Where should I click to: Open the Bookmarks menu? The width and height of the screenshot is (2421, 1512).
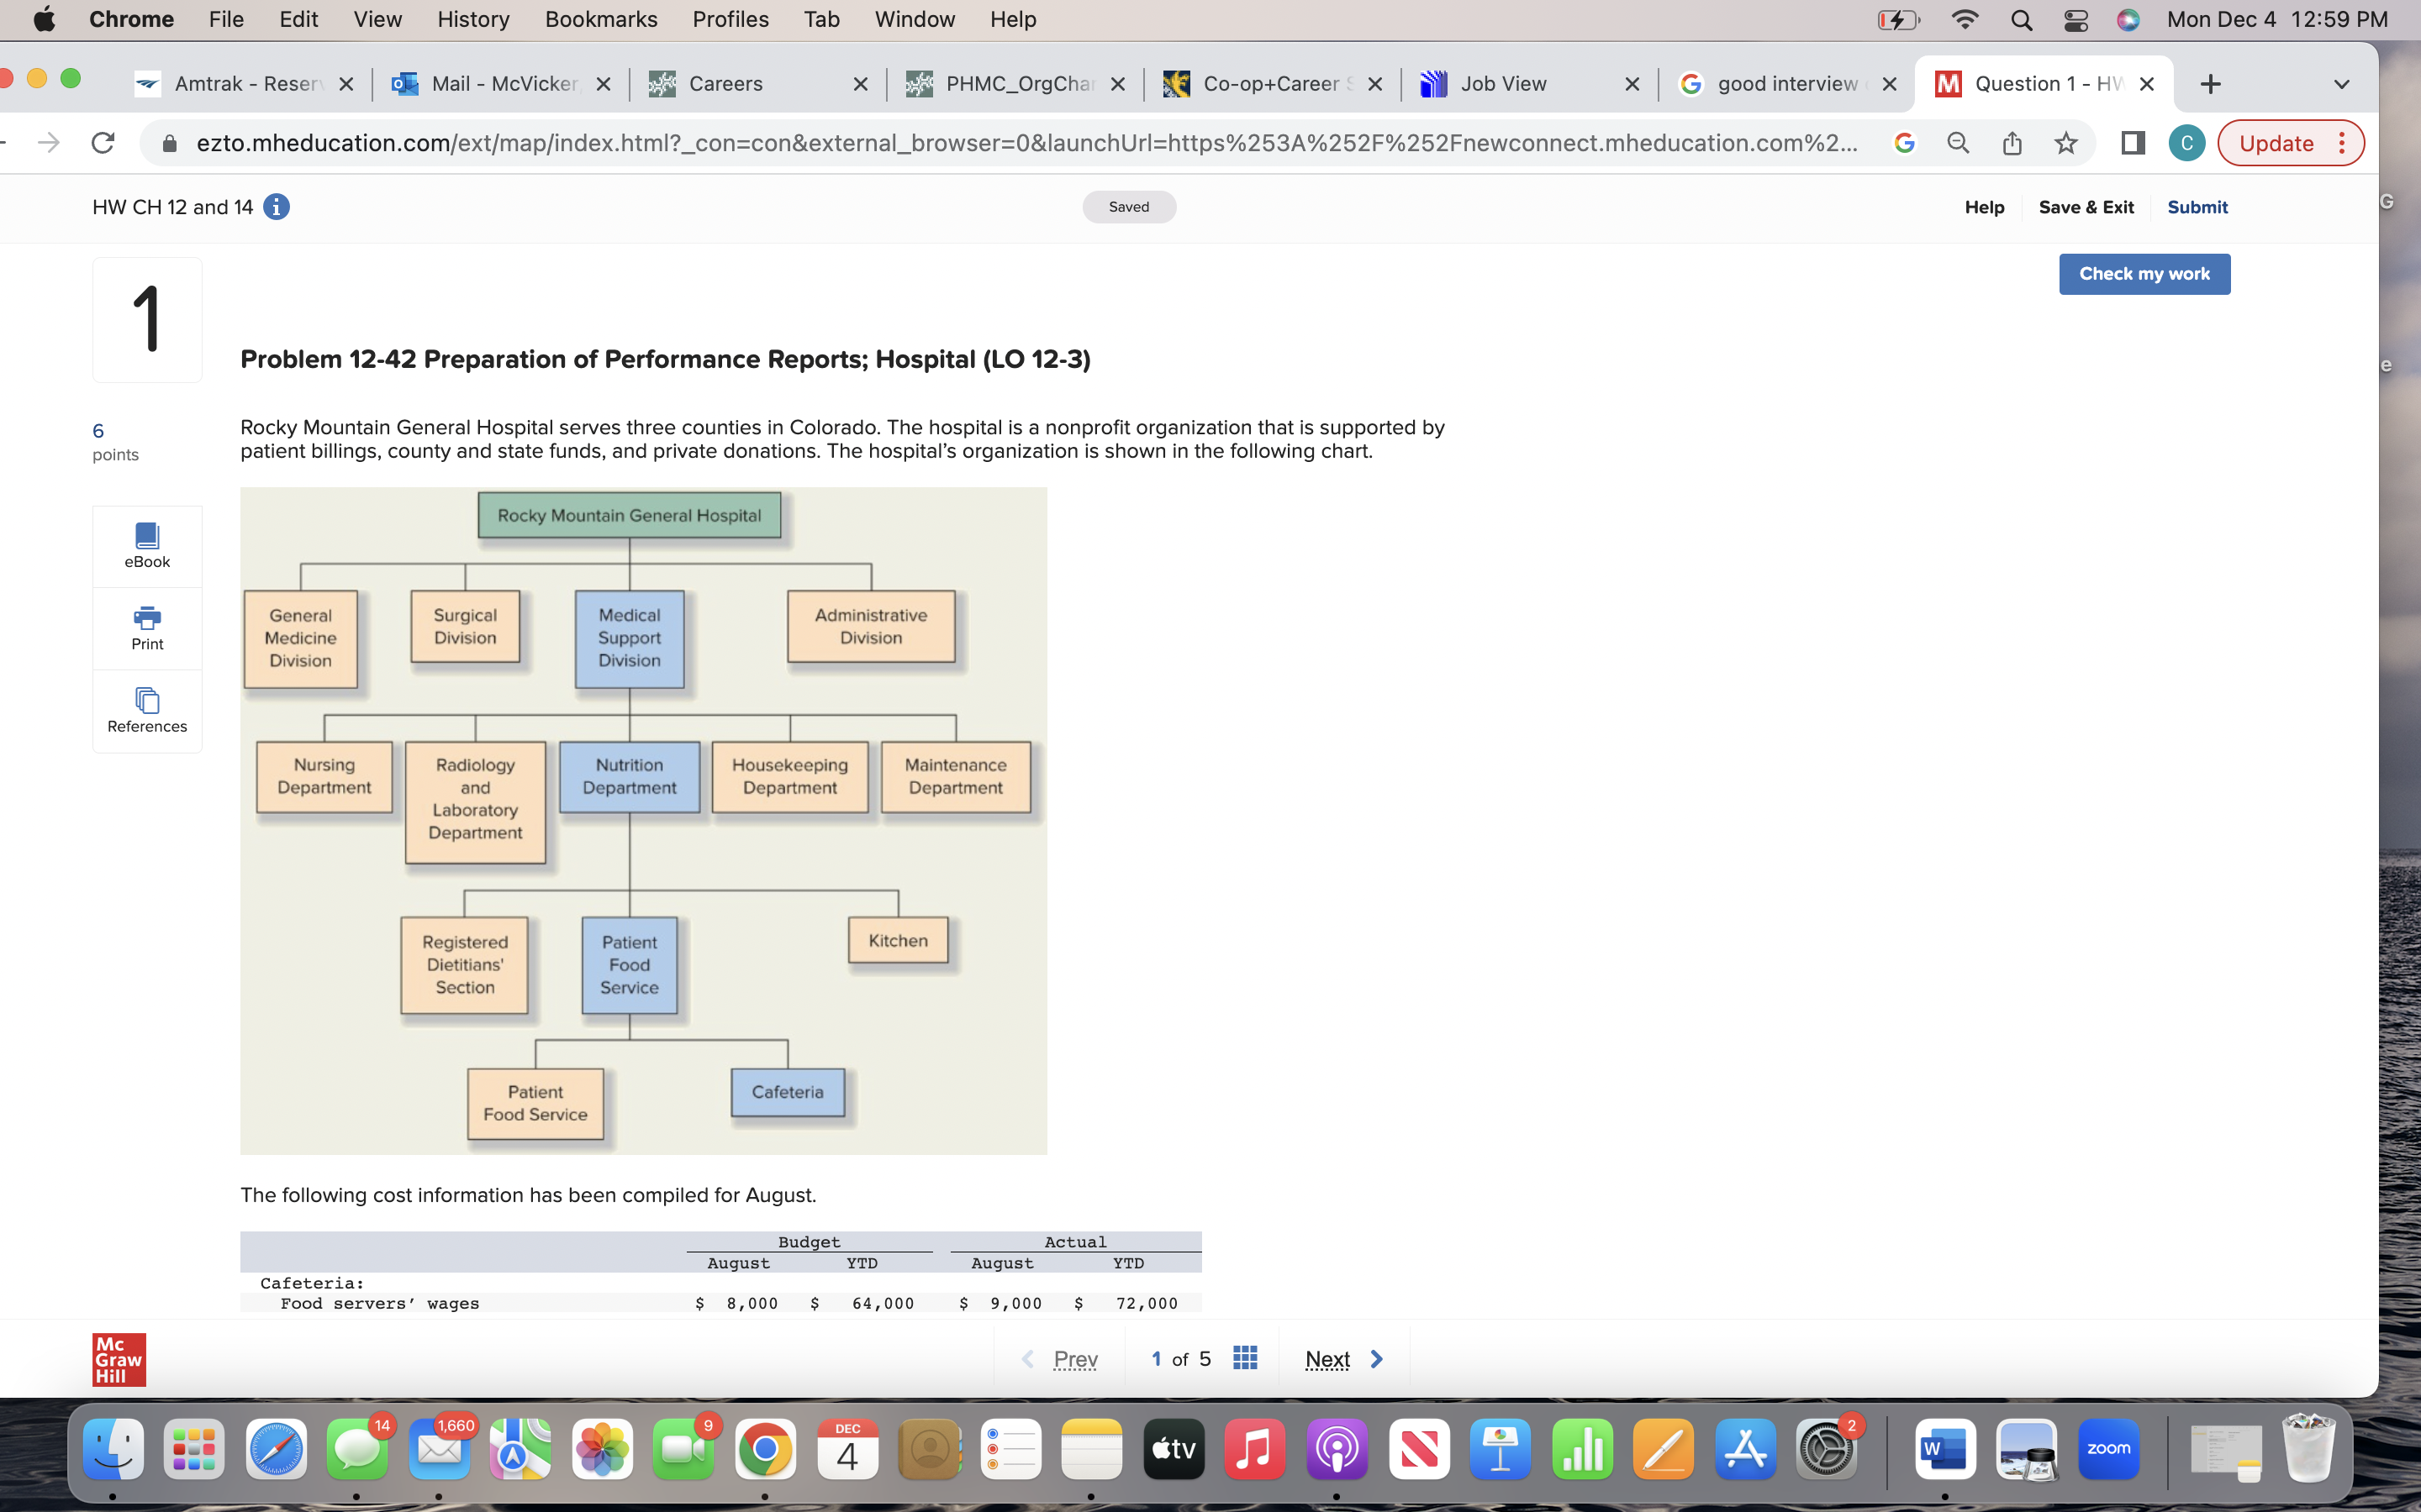coord(600,20)
